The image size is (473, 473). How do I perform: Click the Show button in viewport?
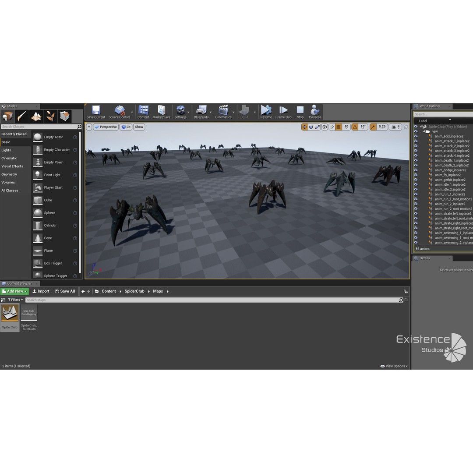[139, 127]
